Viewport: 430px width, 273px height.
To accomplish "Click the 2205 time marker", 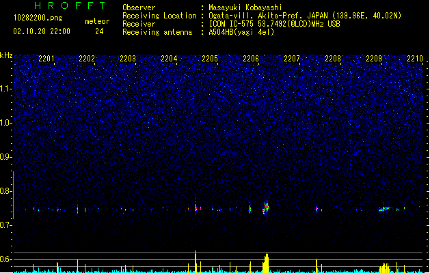I will tap(210, 58).
